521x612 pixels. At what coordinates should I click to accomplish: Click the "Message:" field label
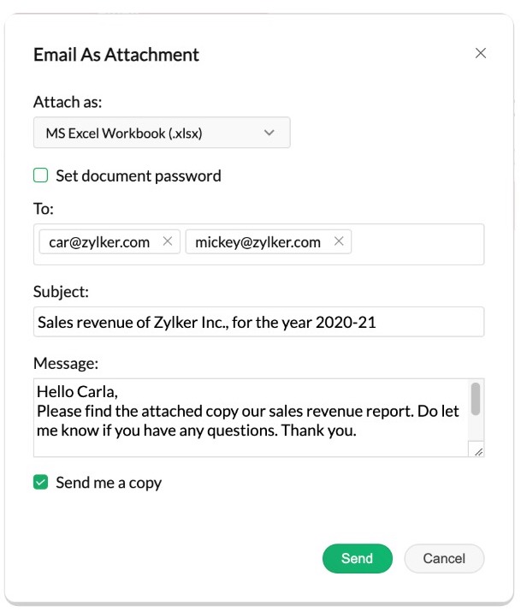[66, 363]
